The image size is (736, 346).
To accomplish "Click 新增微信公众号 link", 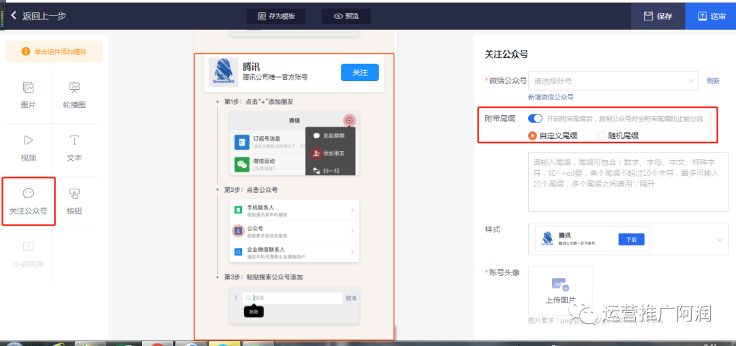I will [x=551, y=97].
